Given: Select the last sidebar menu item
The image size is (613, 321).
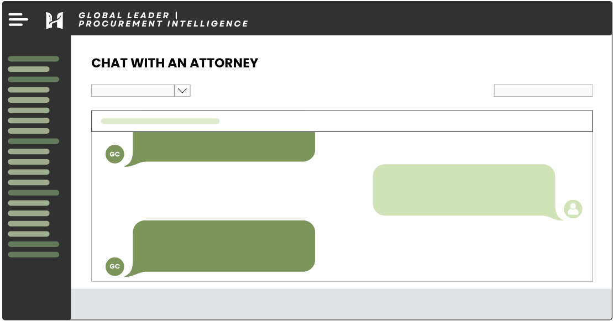Looking at the screenshot, I should click(x=34, y=255).
